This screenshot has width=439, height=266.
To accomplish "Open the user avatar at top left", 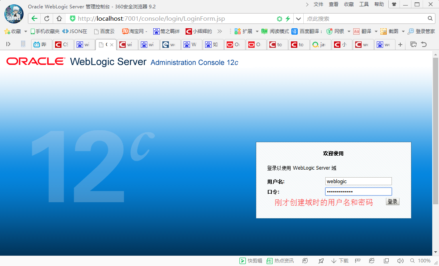I will tap(14, 14).
